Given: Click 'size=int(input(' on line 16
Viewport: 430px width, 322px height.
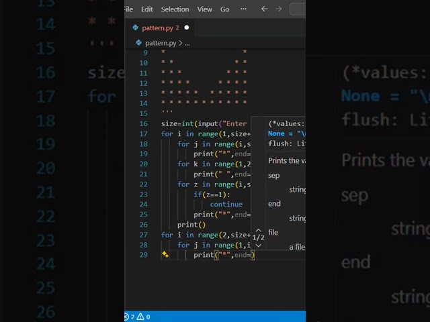Looking at the screenshot, I should (x=193, y=123).
